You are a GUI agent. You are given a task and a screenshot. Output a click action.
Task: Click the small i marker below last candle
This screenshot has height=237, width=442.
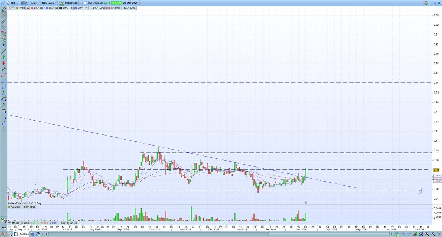coord(305,202)
